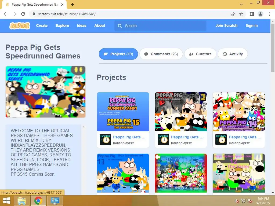Click the muted volume tray icon
The image size is (275, 206).
tap(237, 201)
